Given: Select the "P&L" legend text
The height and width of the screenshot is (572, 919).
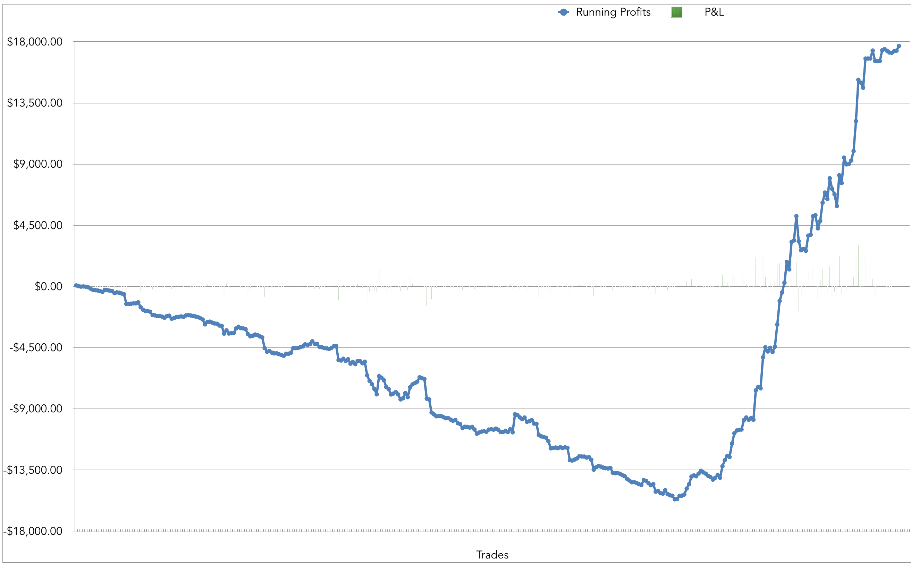Looking at the screenshot, I should point(714,12).
